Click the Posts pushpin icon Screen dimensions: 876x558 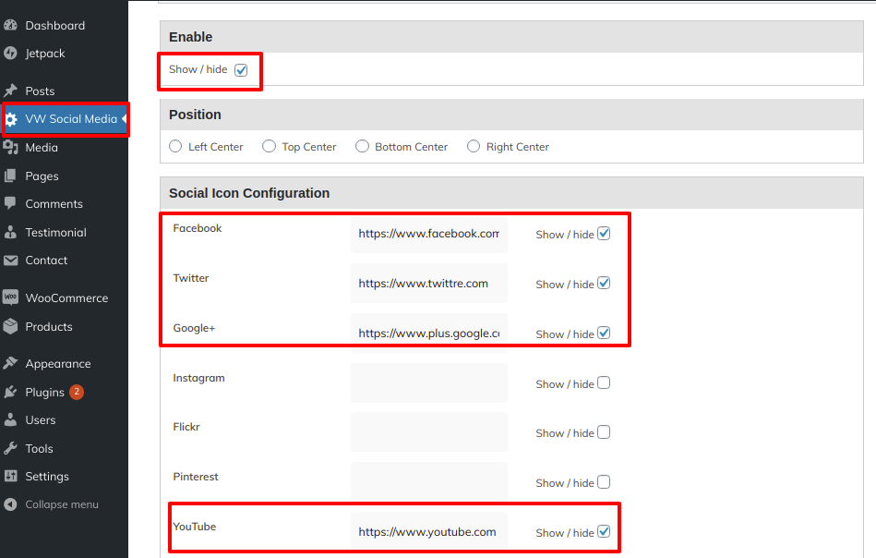pyautogui.click(x=11, y=91)
